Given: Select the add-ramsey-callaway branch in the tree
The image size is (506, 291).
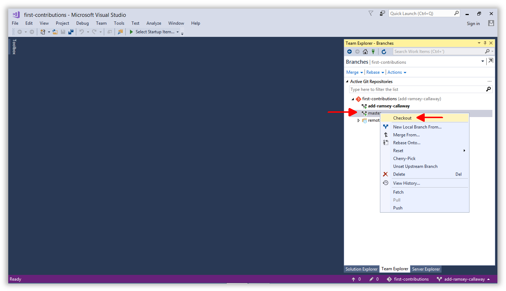Looking at the screenshot, I should click(389, 106).
